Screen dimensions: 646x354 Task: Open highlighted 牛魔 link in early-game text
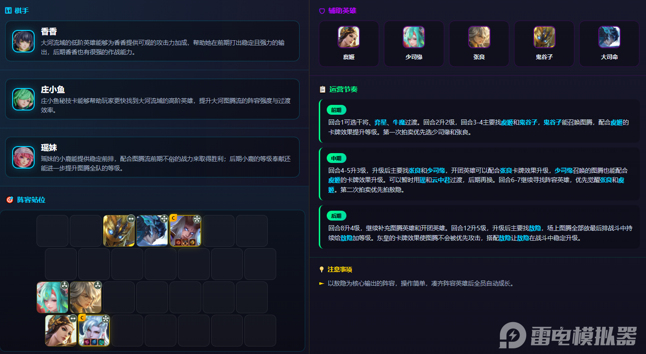(x=398, y=122)
